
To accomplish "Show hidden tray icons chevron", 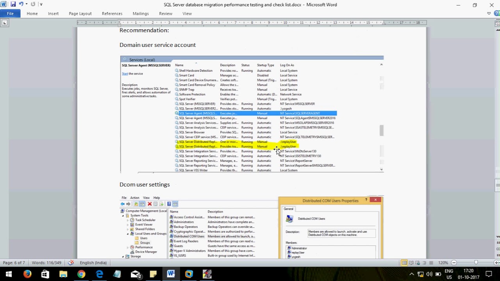I will point(411,274).
